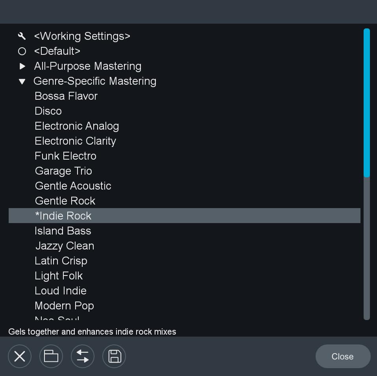Expand the All-Purpose Mastering category

(22, 66)
